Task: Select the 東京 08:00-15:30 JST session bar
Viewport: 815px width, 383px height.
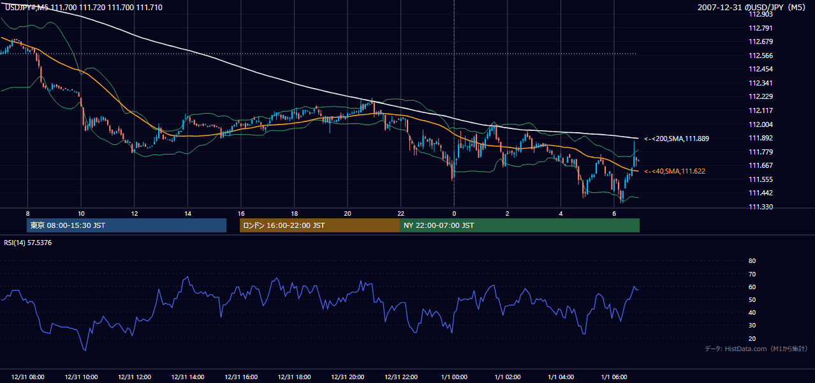Action: click(x=126, y=225)
